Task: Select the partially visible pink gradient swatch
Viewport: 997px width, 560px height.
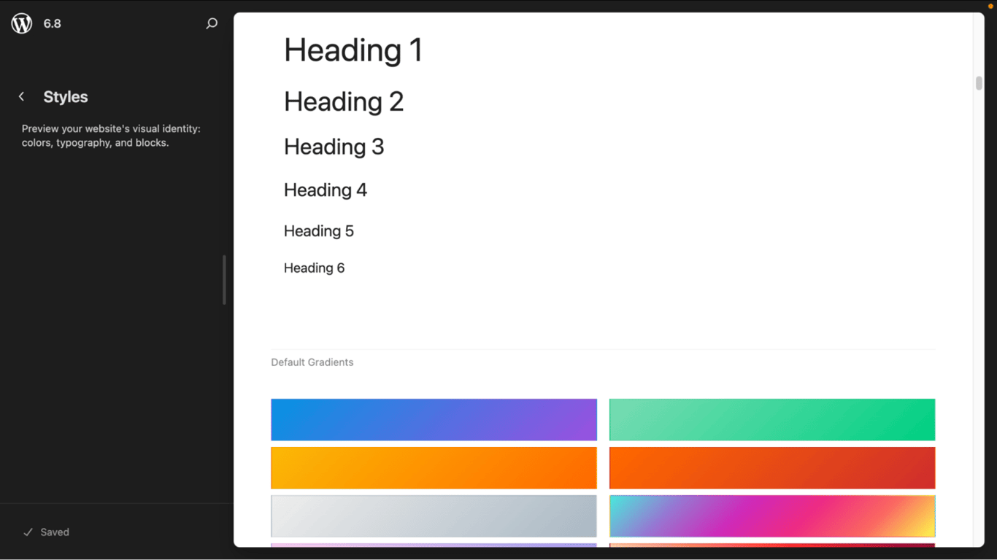Action: pyautogui.click(x=434, y=547)
